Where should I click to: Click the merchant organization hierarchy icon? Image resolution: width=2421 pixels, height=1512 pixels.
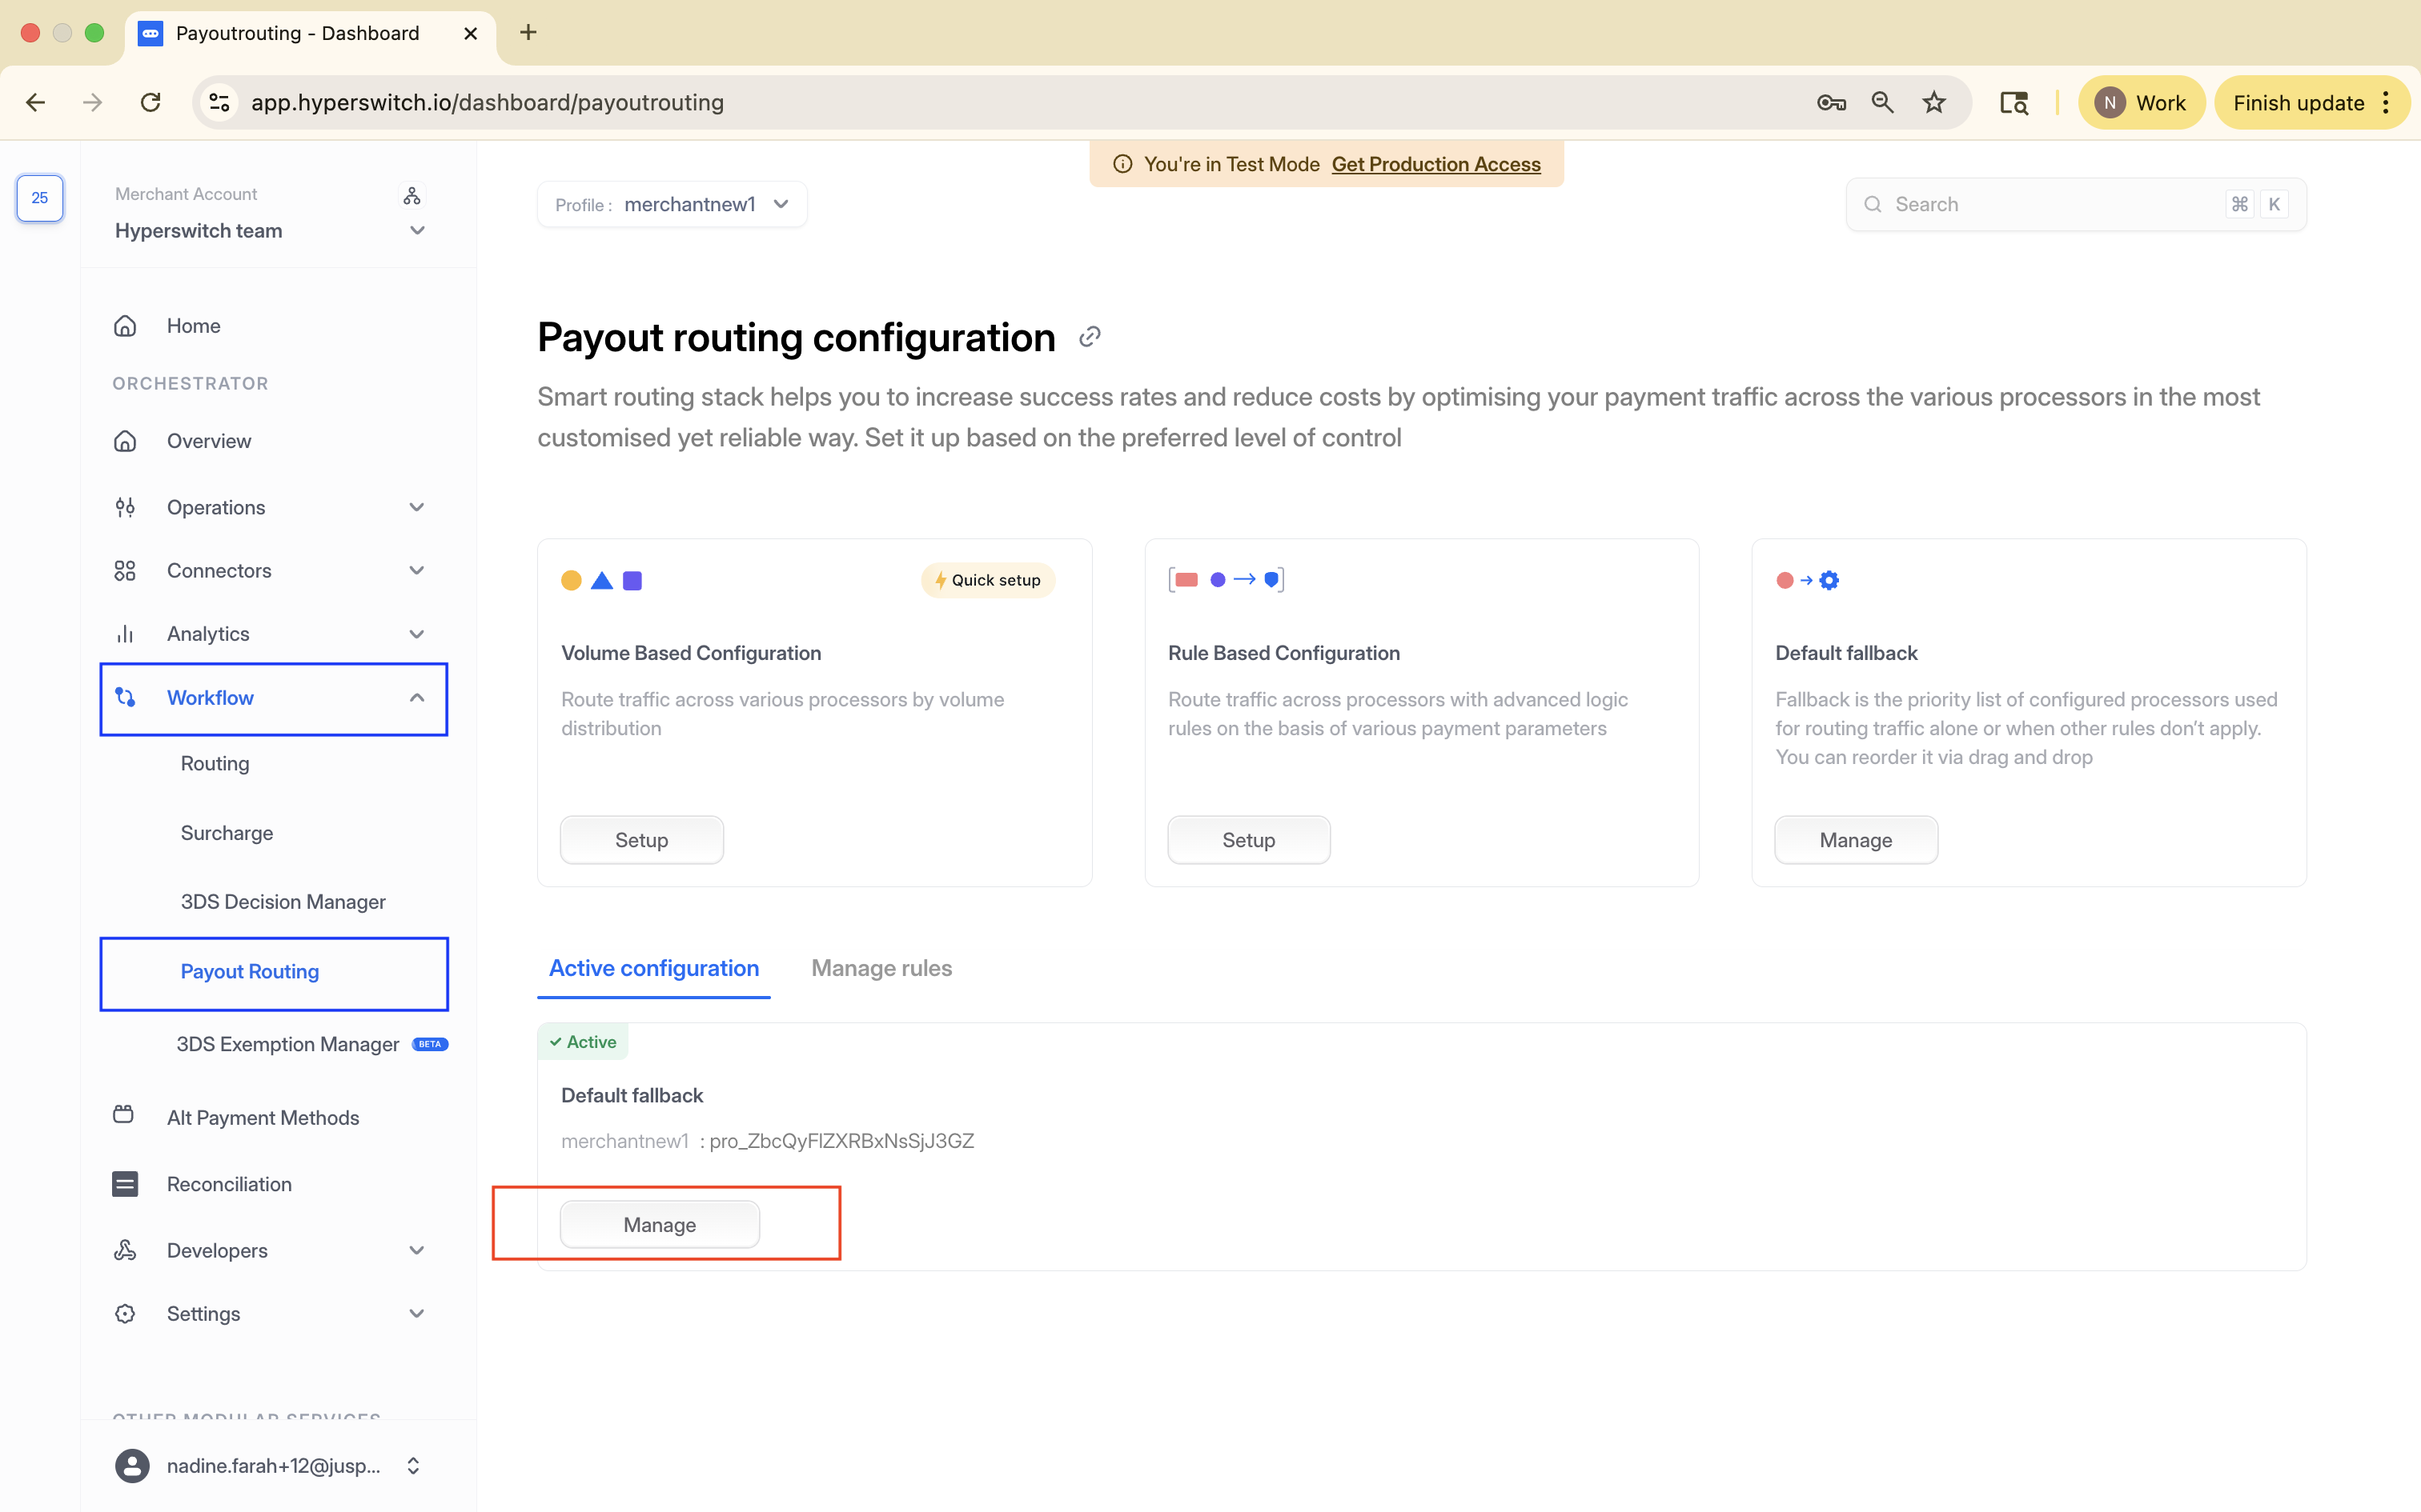412,195
